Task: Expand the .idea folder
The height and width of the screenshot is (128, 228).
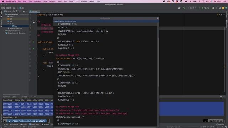Action: tap(6, 17)
